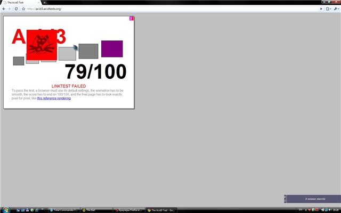341x213 pixels.
Task: Reload the Acid3 page
Action: click(16, 9)
